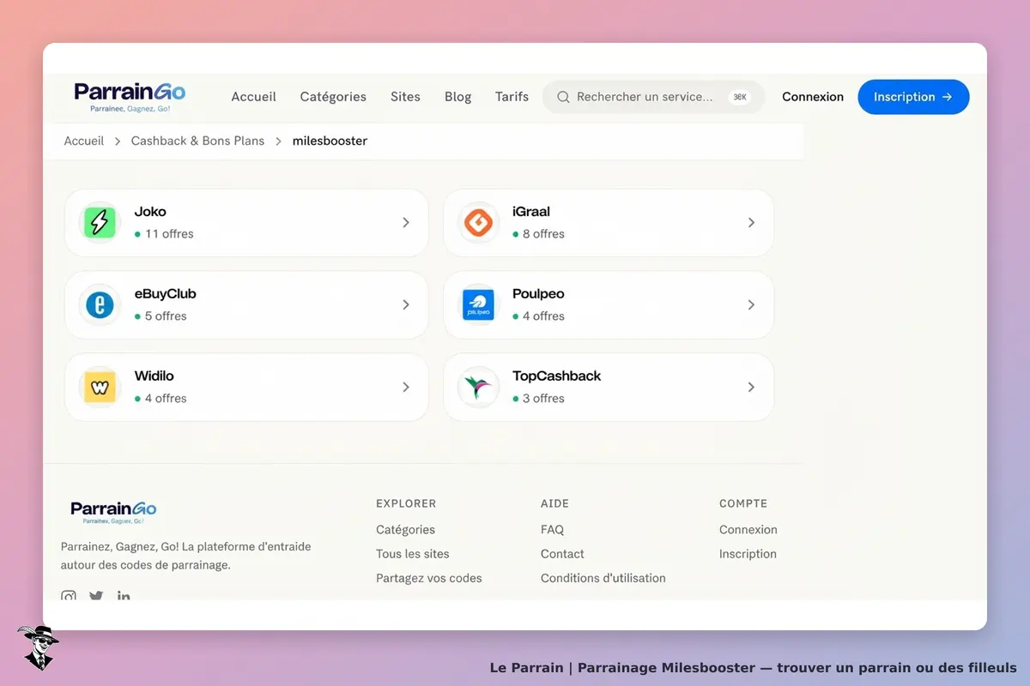Viewport: 1030px width, 686px height.
Task: Open Poulpeo card chevron arrow
Action: 751,305
